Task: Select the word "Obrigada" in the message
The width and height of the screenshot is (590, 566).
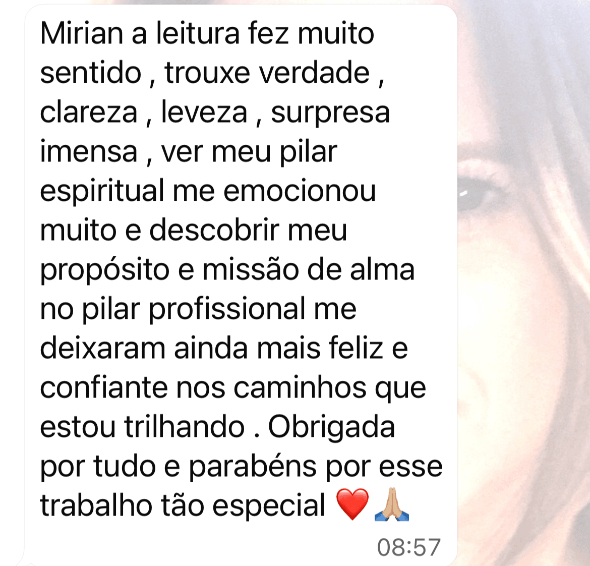Action: pyautogui.click(x=331, y=427)
